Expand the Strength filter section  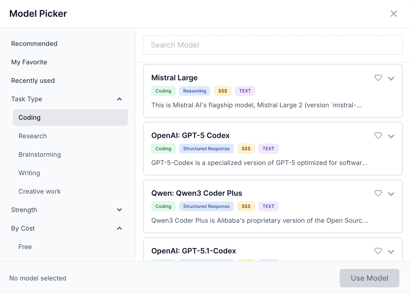[119, 210]
